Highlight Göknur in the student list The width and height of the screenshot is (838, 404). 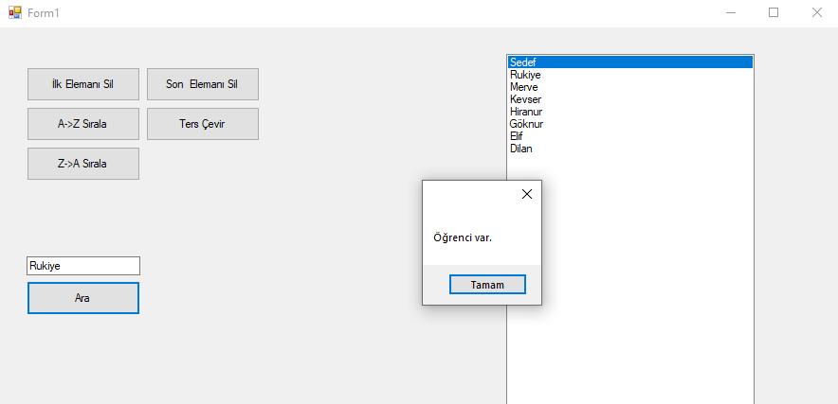[526, 124]
